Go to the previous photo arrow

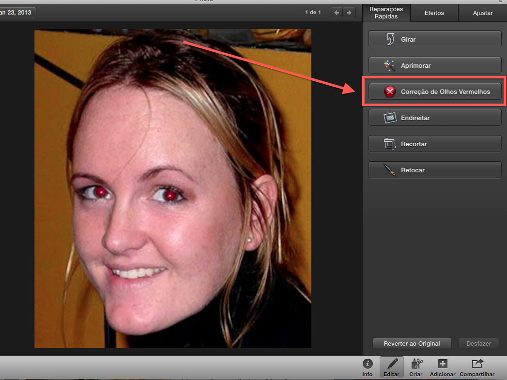[337, 13]
